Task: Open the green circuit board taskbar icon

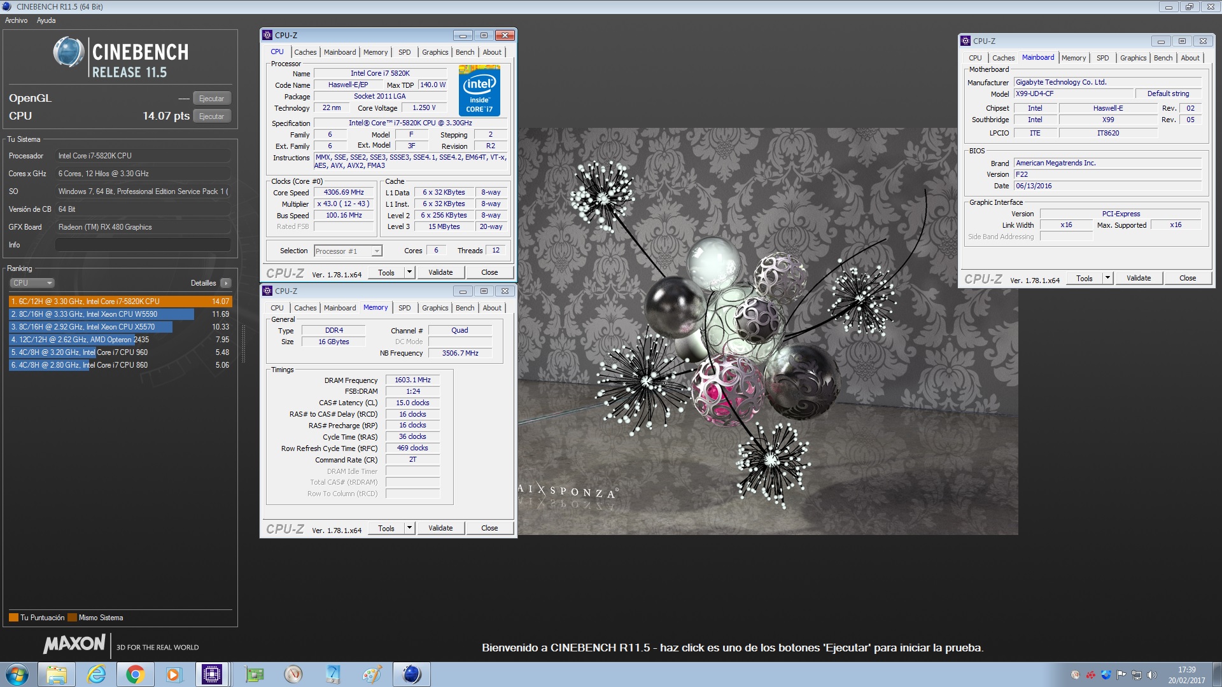Action: (255, 674)
